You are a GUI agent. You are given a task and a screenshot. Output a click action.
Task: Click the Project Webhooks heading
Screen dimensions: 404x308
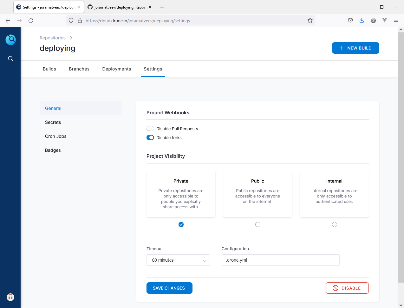click(168, 113)
